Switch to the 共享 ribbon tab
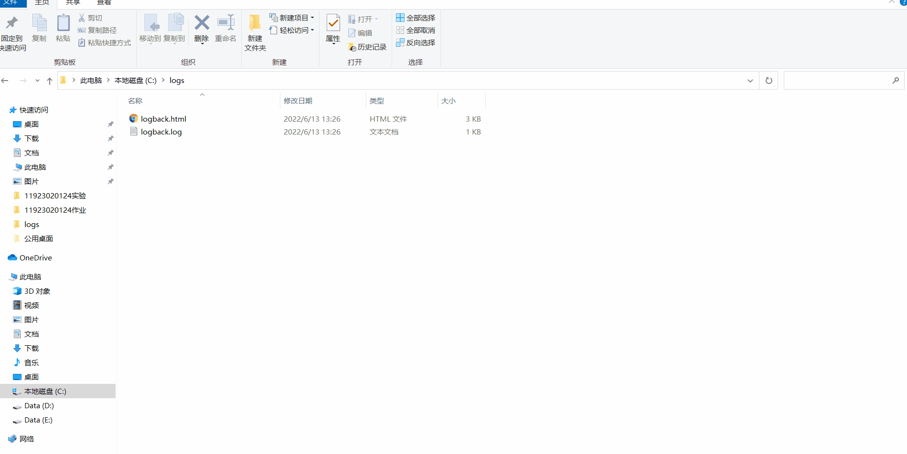 click(72, 2)
